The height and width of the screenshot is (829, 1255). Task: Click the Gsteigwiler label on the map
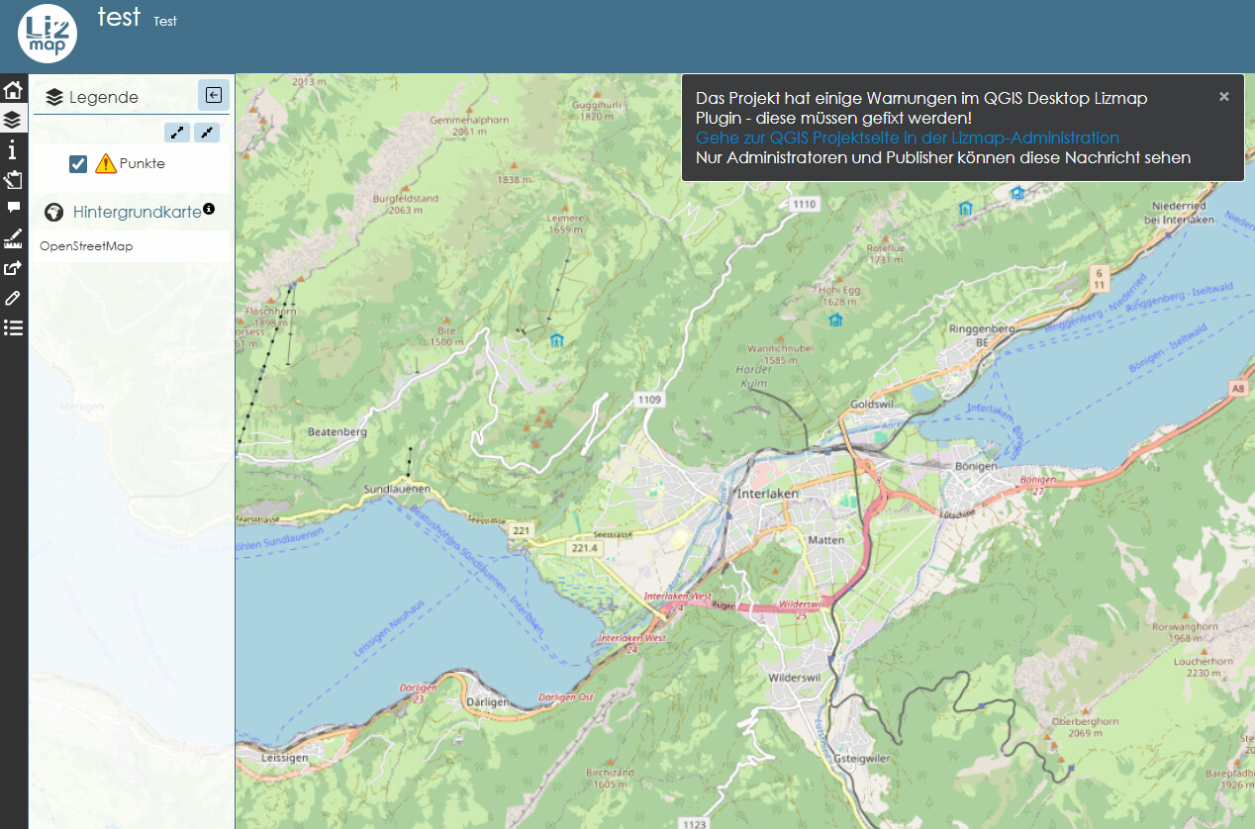(x=860, y=758)
